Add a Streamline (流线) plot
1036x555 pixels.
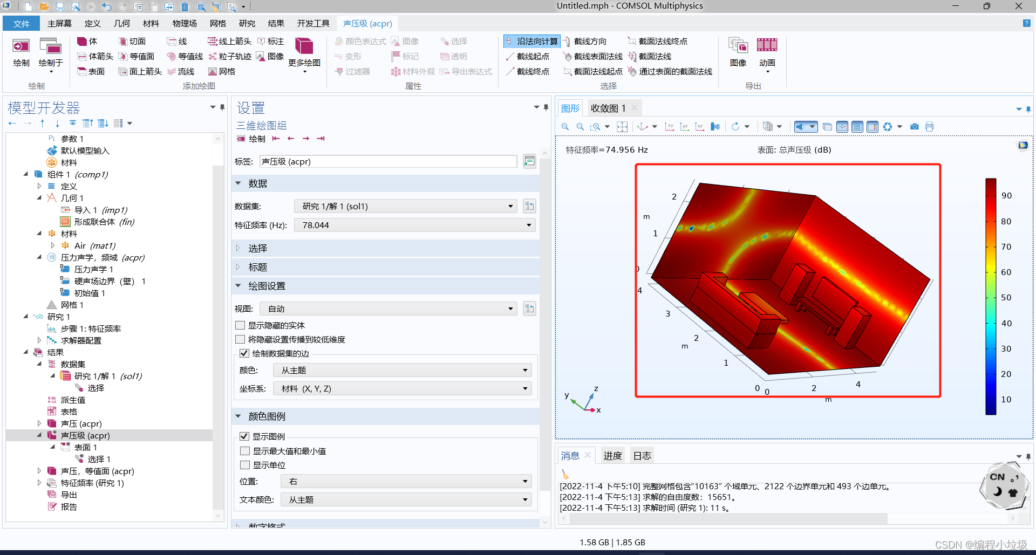pyautogui.click(x=181, y=72)
